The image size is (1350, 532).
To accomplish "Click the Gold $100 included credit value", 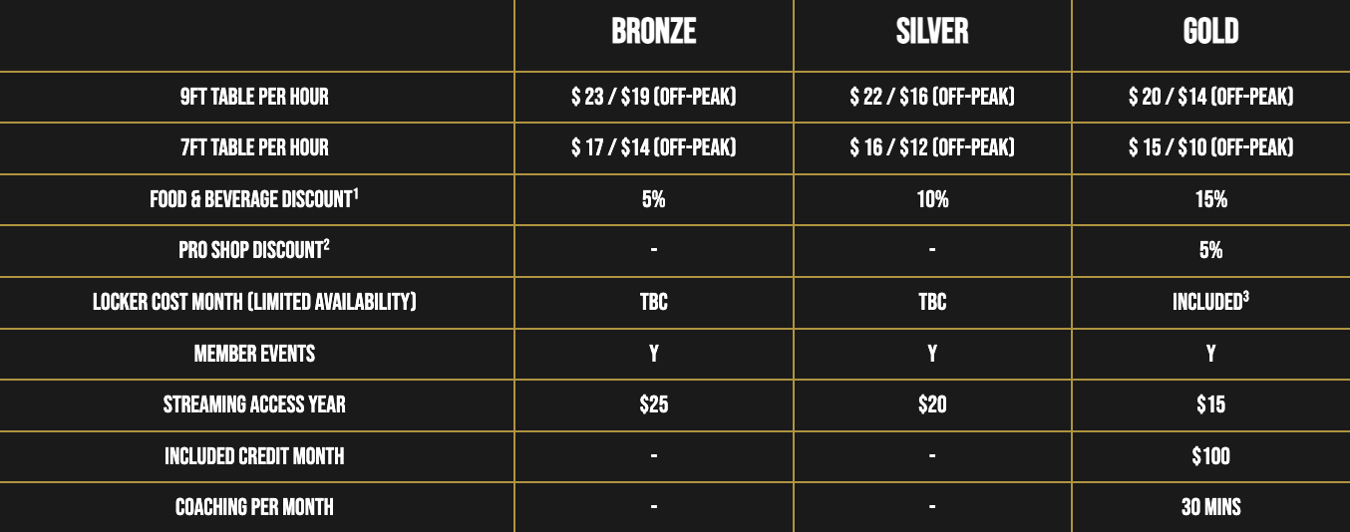I will [1210, 456].
